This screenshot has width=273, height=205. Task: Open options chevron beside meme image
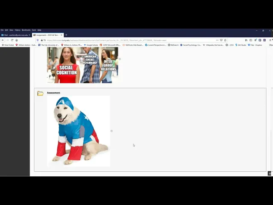(120, 59)
